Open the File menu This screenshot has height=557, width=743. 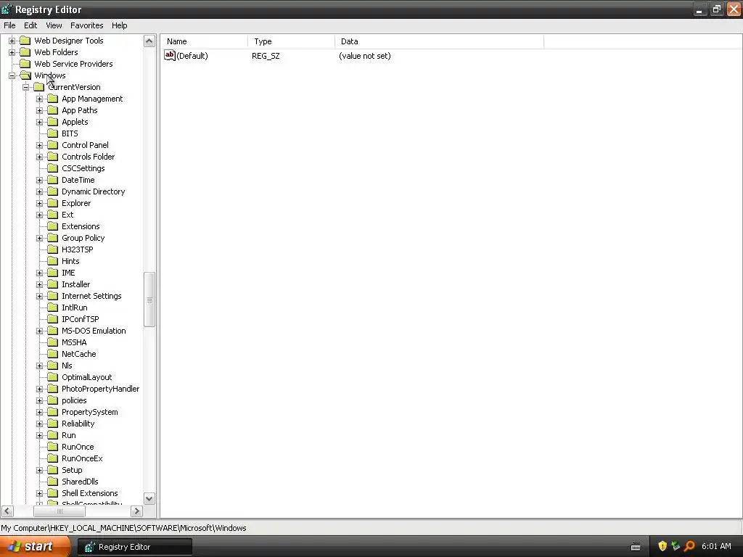tap(9, 25)
